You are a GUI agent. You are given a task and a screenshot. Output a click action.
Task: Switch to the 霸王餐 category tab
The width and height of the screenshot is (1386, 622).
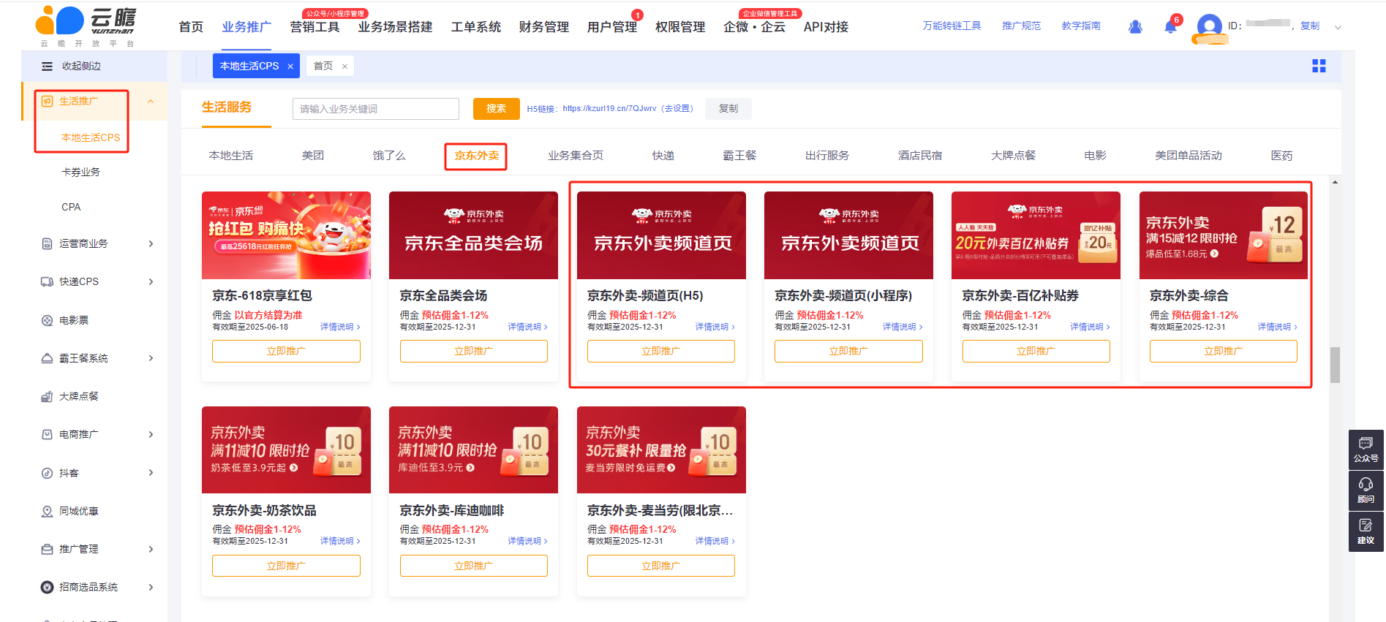coord(739,156)
